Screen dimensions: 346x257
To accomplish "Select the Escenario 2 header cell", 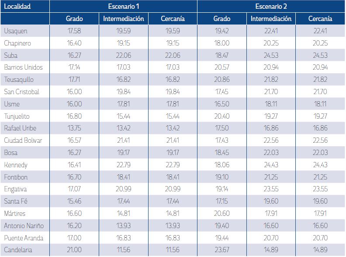I will click(x=271, y=7).
